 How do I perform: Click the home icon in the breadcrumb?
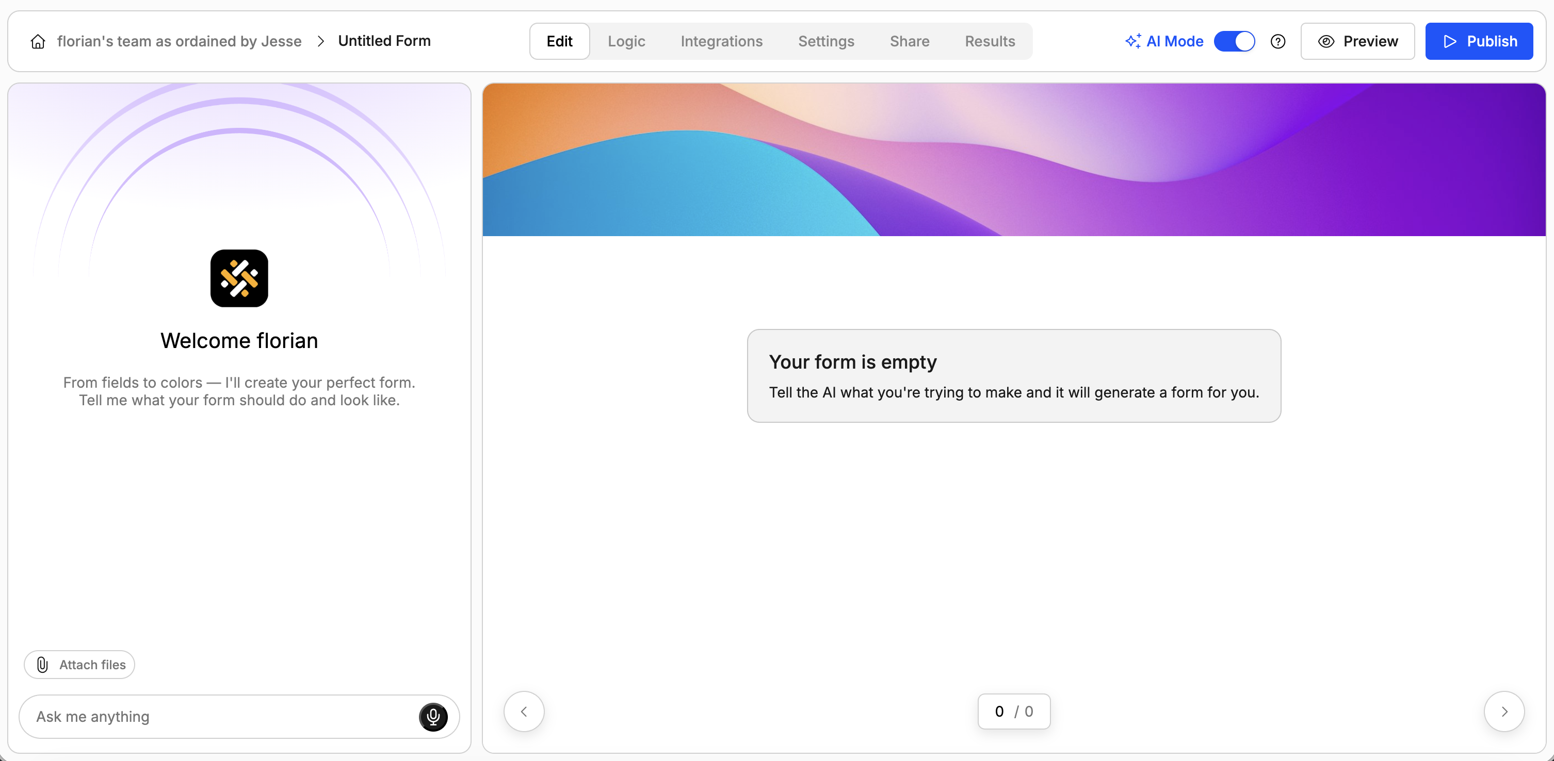click(x=37, y=41)
